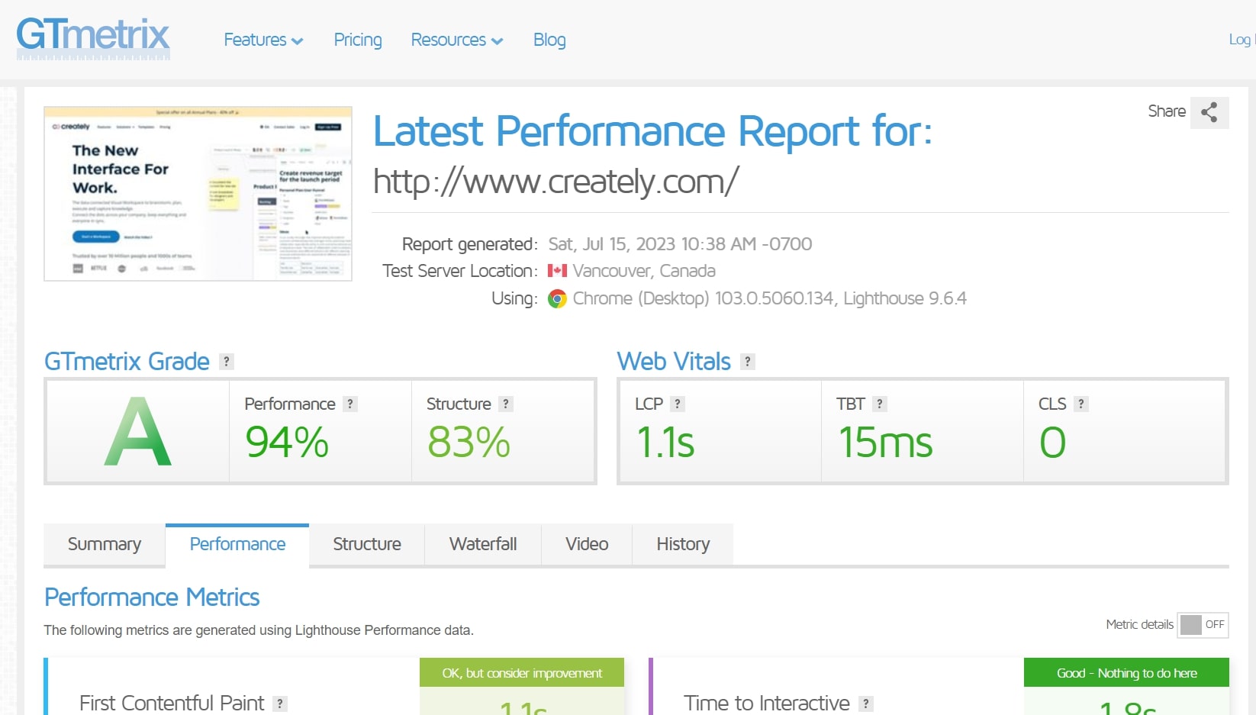Expand the Resources dropdown menu

click(x=457, y=40)
